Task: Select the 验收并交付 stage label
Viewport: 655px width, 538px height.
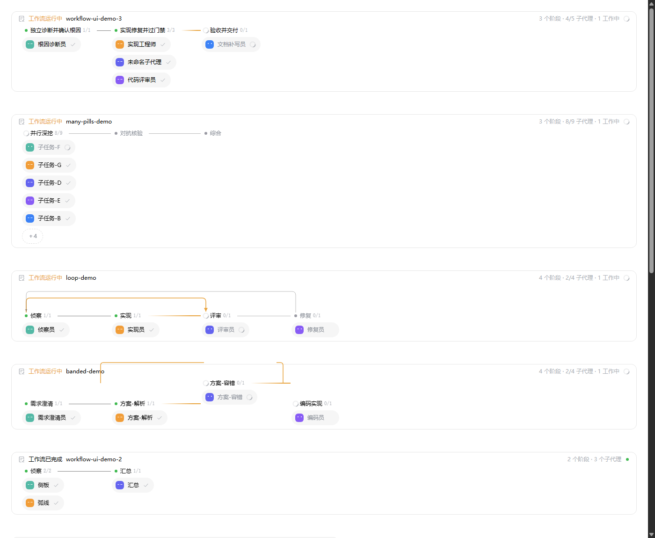Action: (x=224, y=30)
